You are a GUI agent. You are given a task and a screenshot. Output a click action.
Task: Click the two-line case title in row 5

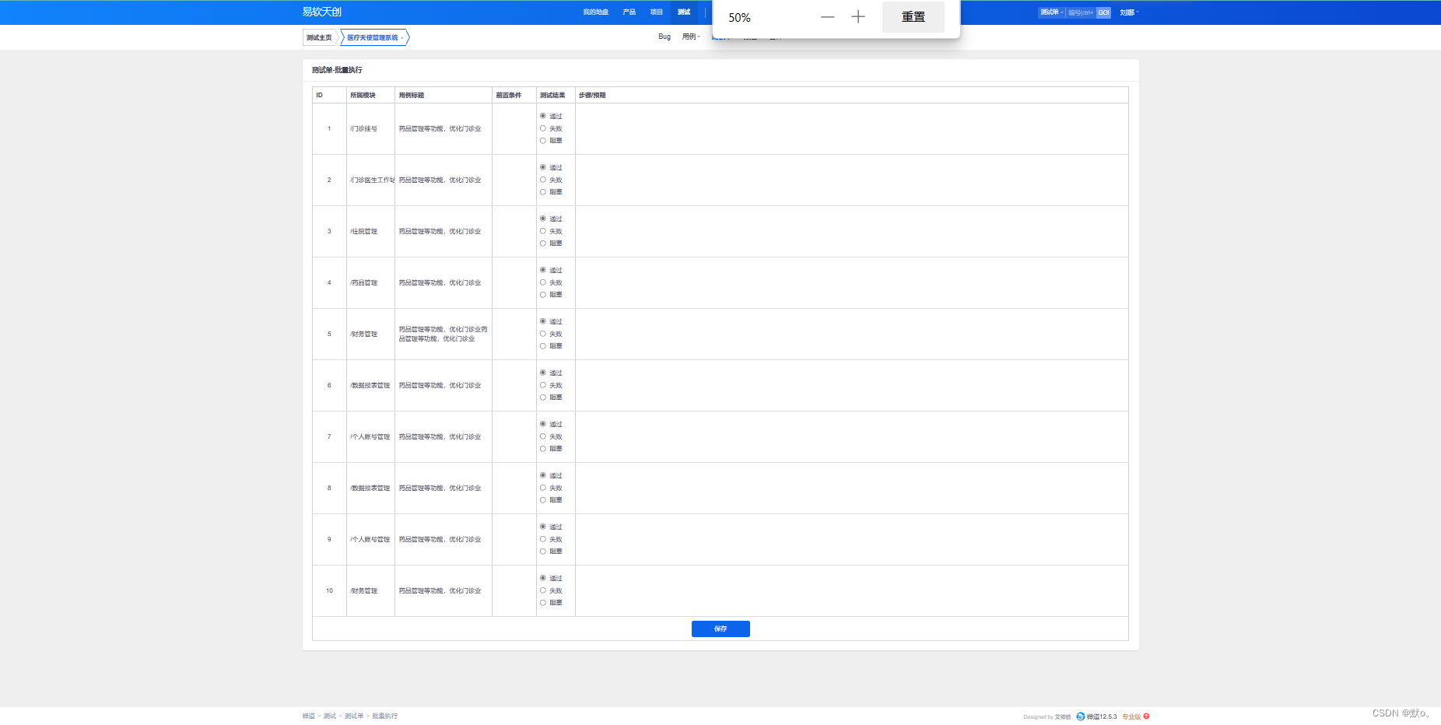click(443, 334)
